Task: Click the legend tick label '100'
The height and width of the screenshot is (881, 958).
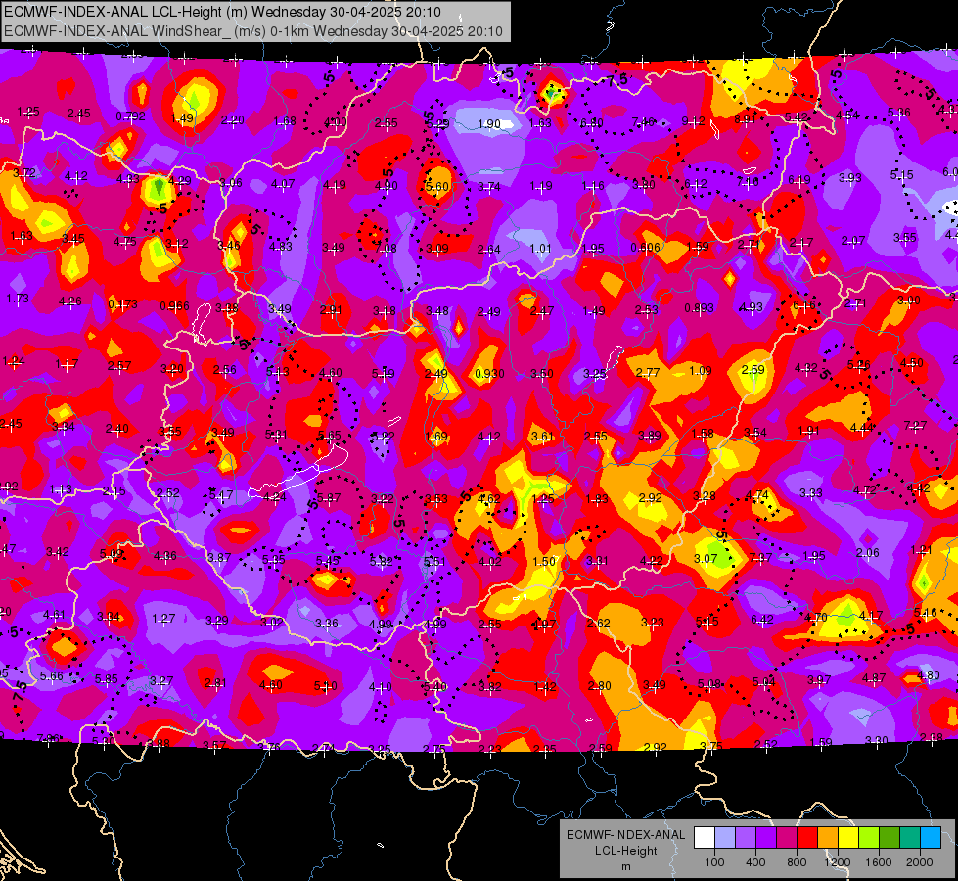Action: (x=714, y=862)
